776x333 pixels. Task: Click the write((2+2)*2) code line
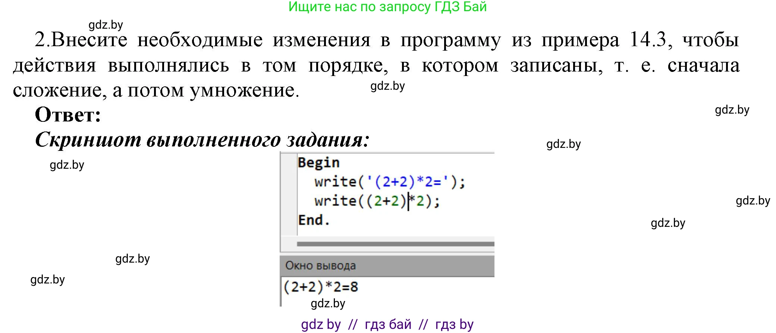tap(377, 201)
